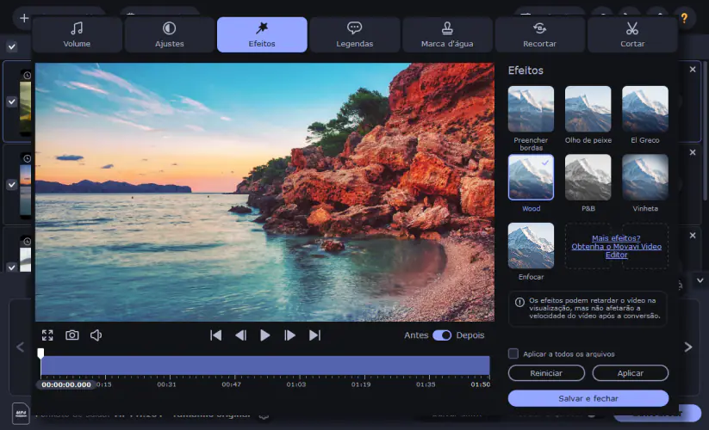Select the El Greco effect thumbnail
The image size is (709, 430).
(644, 109)
